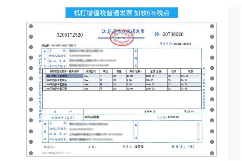Click the 数量 column header
The width and height of the screenshot is (242, 161).
click(119, 71)
